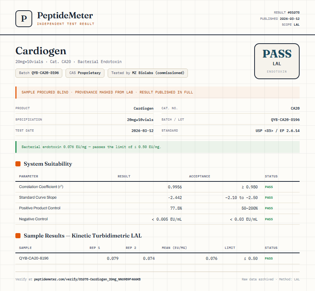
Task: Select the Cat. No. value CA20
Action: [295, 108]
